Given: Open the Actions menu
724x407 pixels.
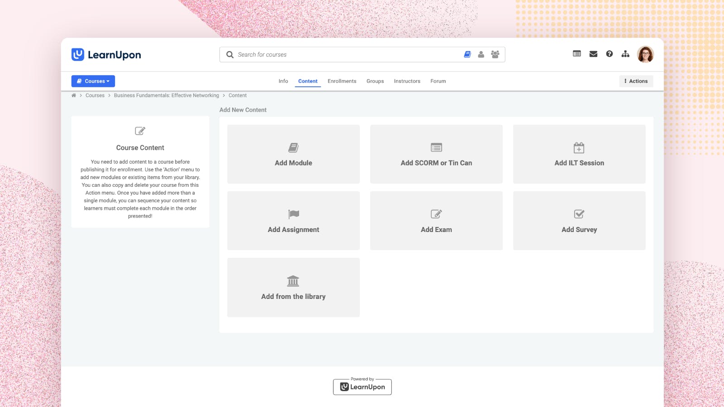Looking at the screenshot, I should (x=636, y=81).
